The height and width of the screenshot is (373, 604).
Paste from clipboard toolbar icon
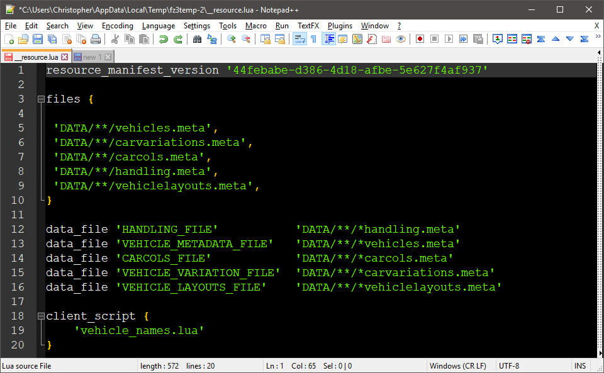144,39
